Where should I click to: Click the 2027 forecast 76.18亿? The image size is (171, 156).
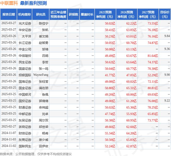click(153, 30)
